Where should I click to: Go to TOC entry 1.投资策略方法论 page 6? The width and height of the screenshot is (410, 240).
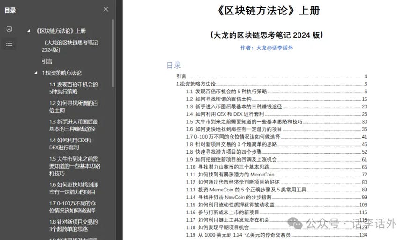[271, 84]
